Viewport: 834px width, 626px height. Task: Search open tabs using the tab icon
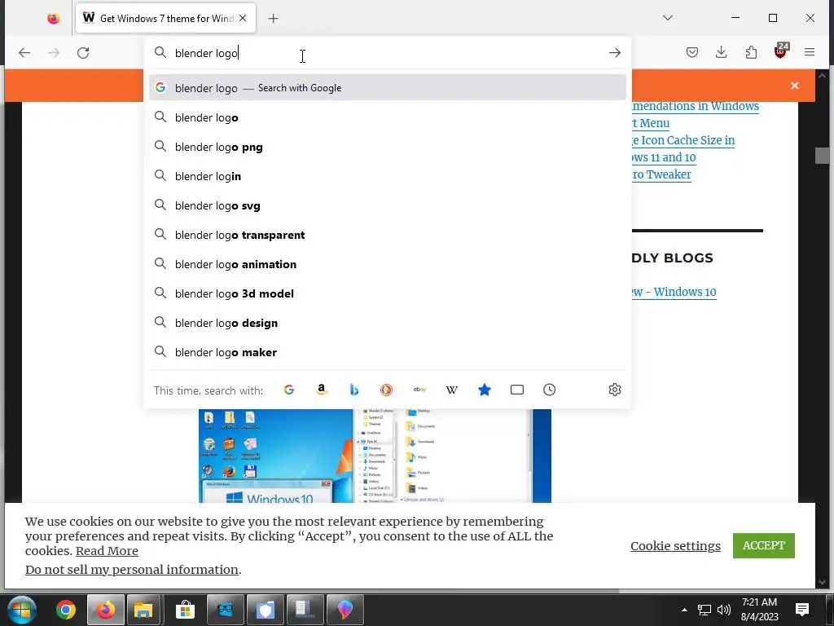coord(517,390)
